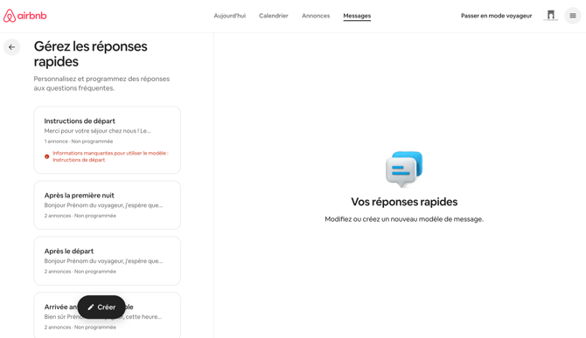
Task: Click the Gérez les réponses rapides heading
Action: (x=90, y=54)
